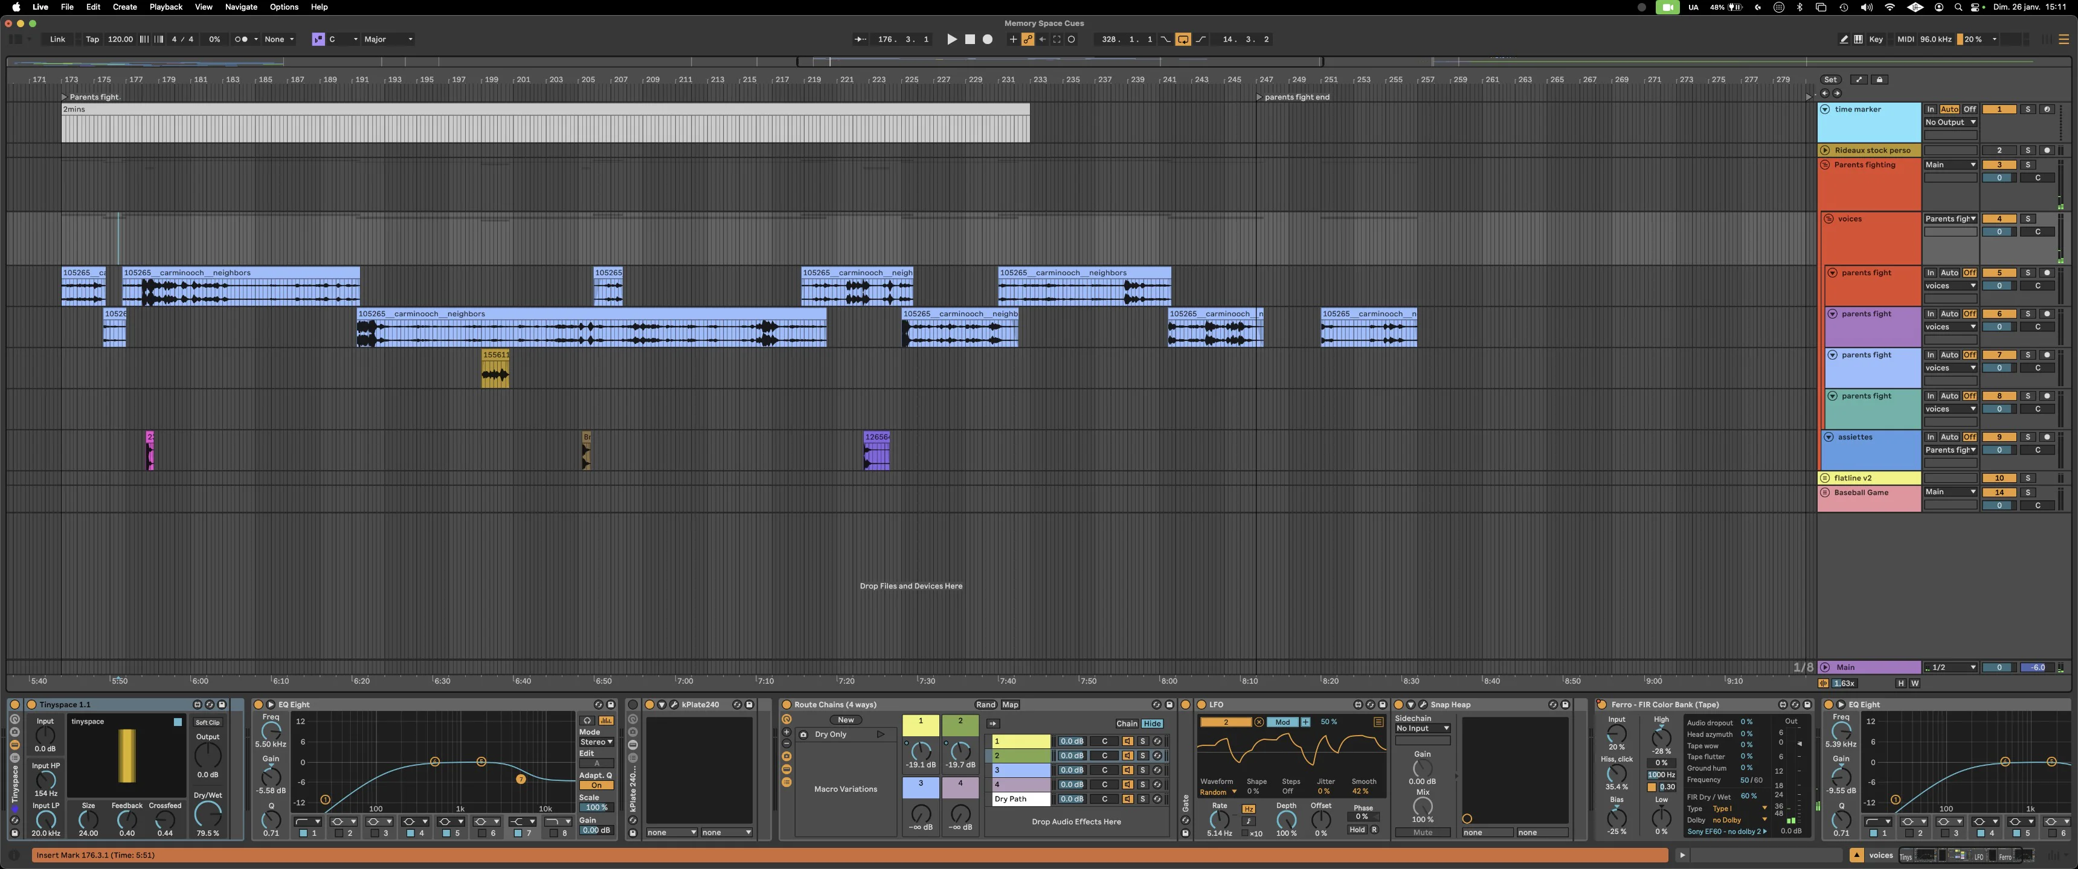The height and width of the screenshot is (869, 2078).
Task: Toggle Automation Arm in the transport bar
Action: pos(1027,39)
